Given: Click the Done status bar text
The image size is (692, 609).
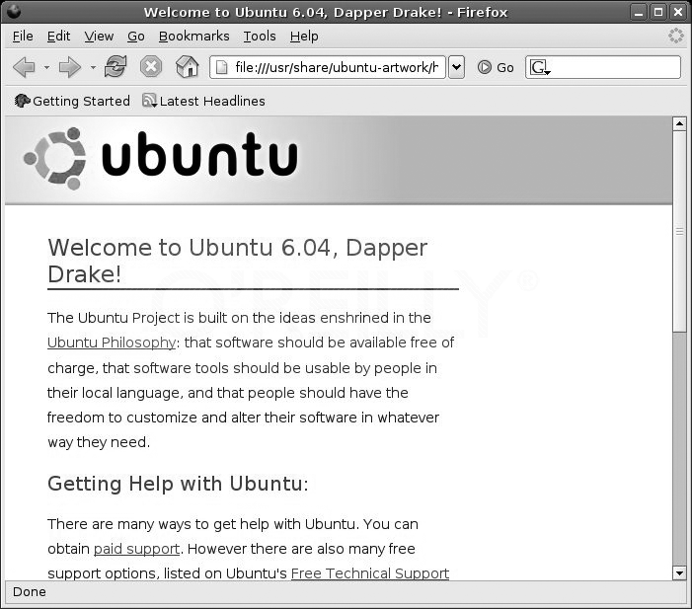Looking at the screenshot, I should 30,592.
